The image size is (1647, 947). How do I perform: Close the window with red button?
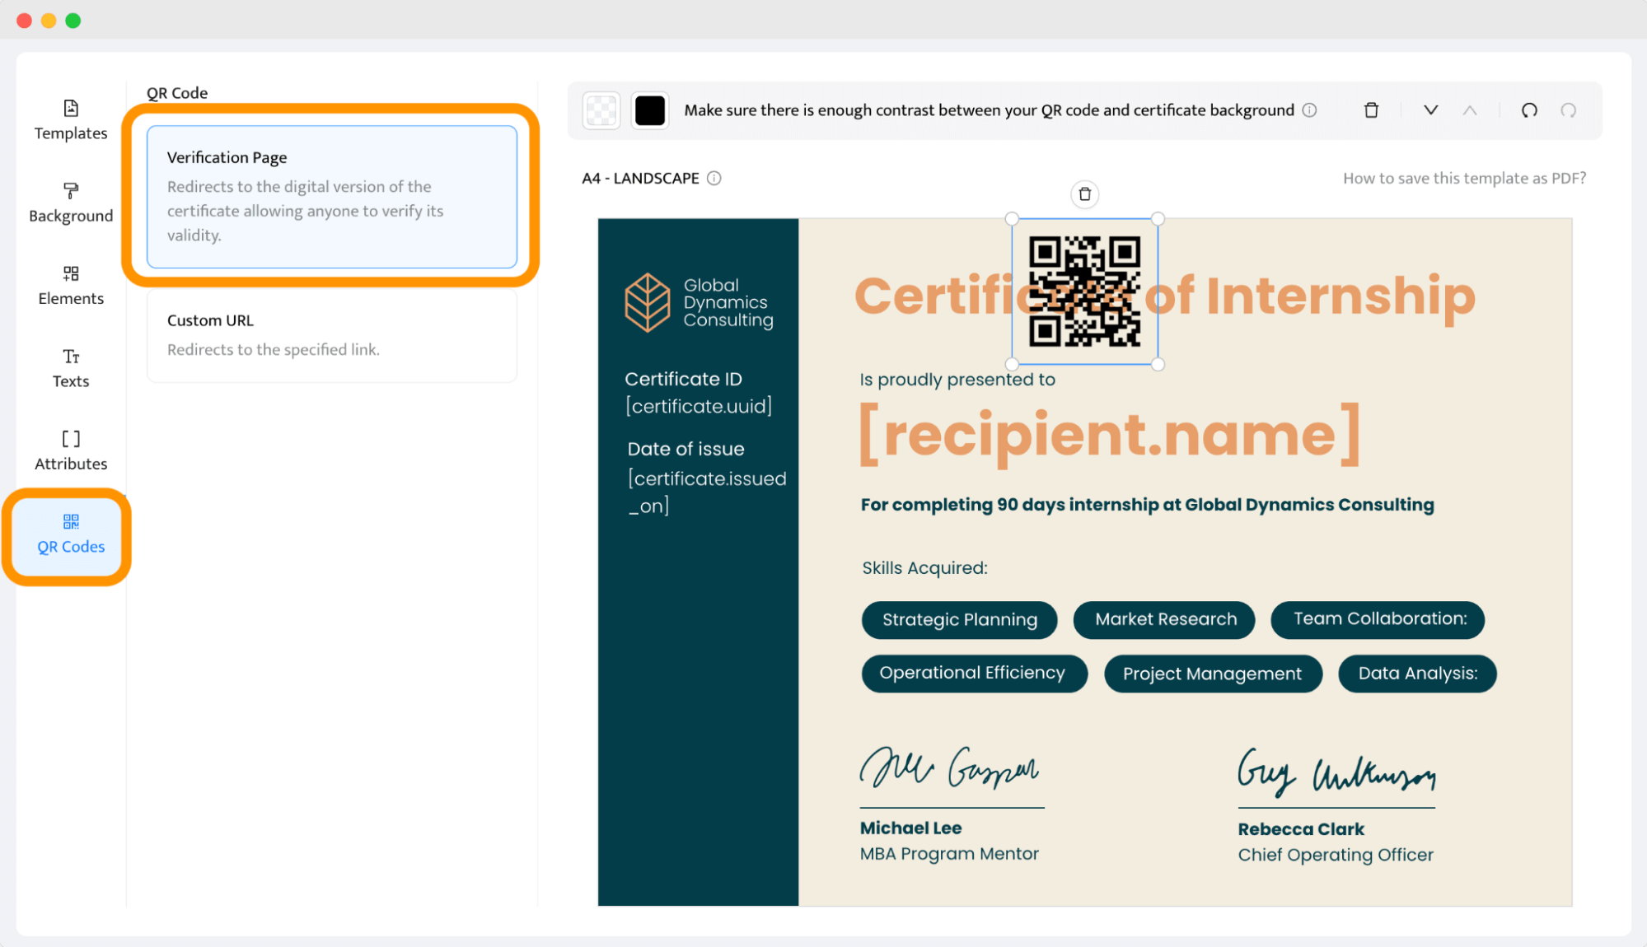click(24, 21)
